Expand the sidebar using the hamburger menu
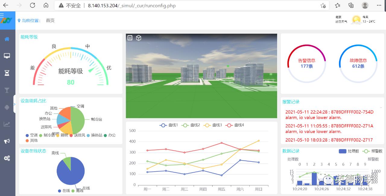386x196 pixels. click(x=2, y=15)
